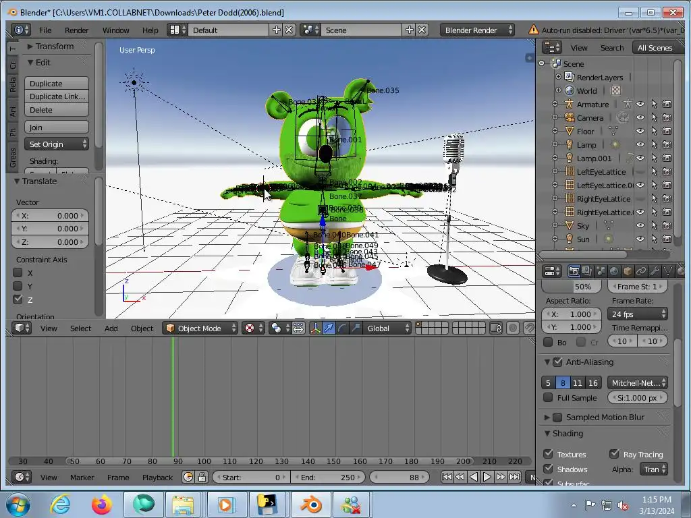Image resolution: width=691 pixels, height=518 pixels.
Task: Click the Delete button
Action: (57, 110)
